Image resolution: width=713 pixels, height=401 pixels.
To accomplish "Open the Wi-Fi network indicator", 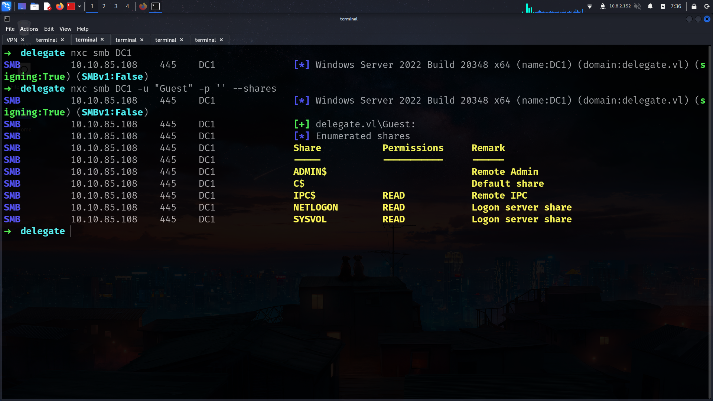I will [x=590, y=6].
